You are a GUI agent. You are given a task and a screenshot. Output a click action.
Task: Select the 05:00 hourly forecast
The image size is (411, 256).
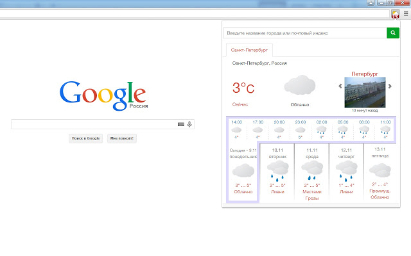pos(343,129)
